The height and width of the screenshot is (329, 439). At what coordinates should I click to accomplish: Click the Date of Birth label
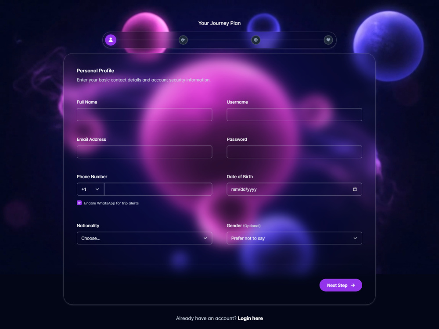coord(240,177)
